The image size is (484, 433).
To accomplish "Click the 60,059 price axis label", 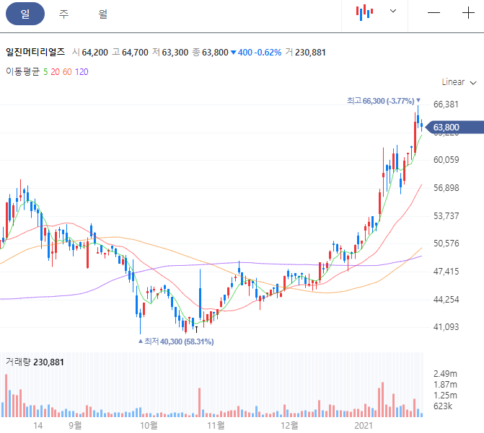I will 446,160.
